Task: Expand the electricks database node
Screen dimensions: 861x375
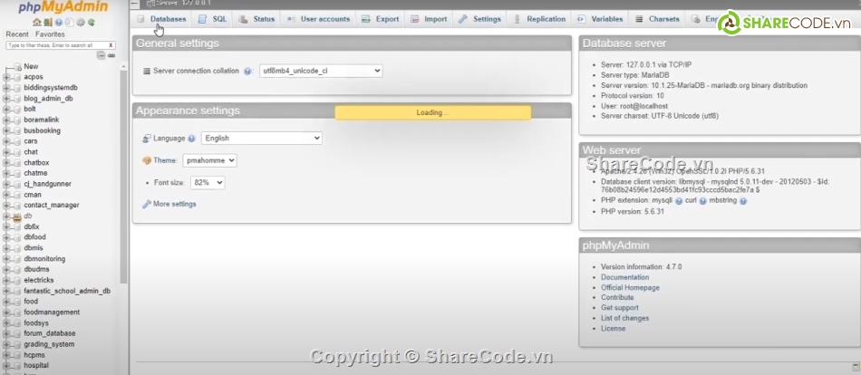Action: pos(6,281)
